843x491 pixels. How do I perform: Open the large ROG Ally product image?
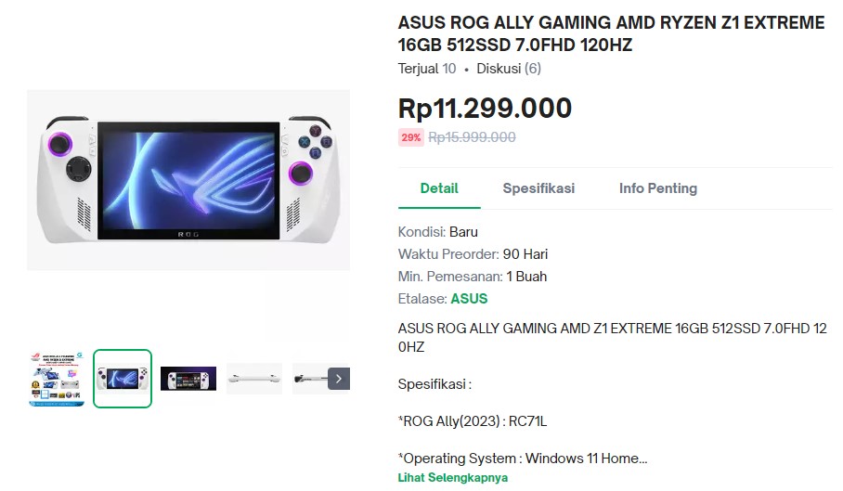click(x=188, y=179)
